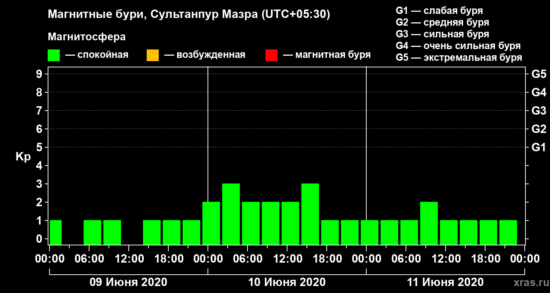Click the '18:00' tick label of 10 Июня

click(327, 259)
